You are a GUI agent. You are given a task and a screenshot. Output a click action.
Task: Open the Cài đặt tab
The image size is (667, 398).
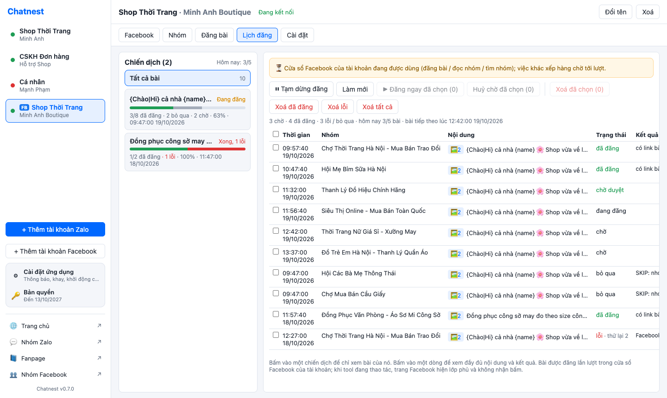pos(297,35)
